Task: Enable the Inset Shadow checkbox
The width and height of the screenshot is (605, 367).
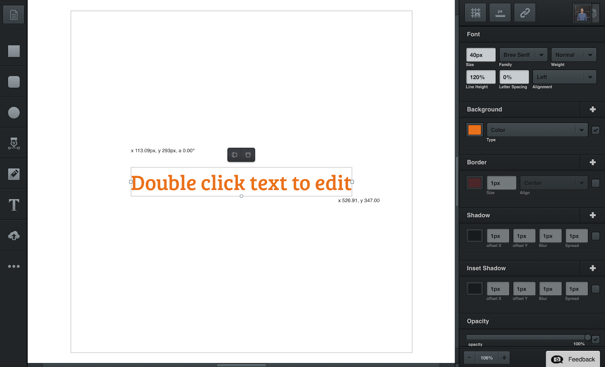Action: [x=596, y=289]
